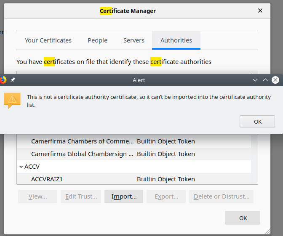283x236 pixels.
Task: Click the alert message text
Action: pos(149,101)
